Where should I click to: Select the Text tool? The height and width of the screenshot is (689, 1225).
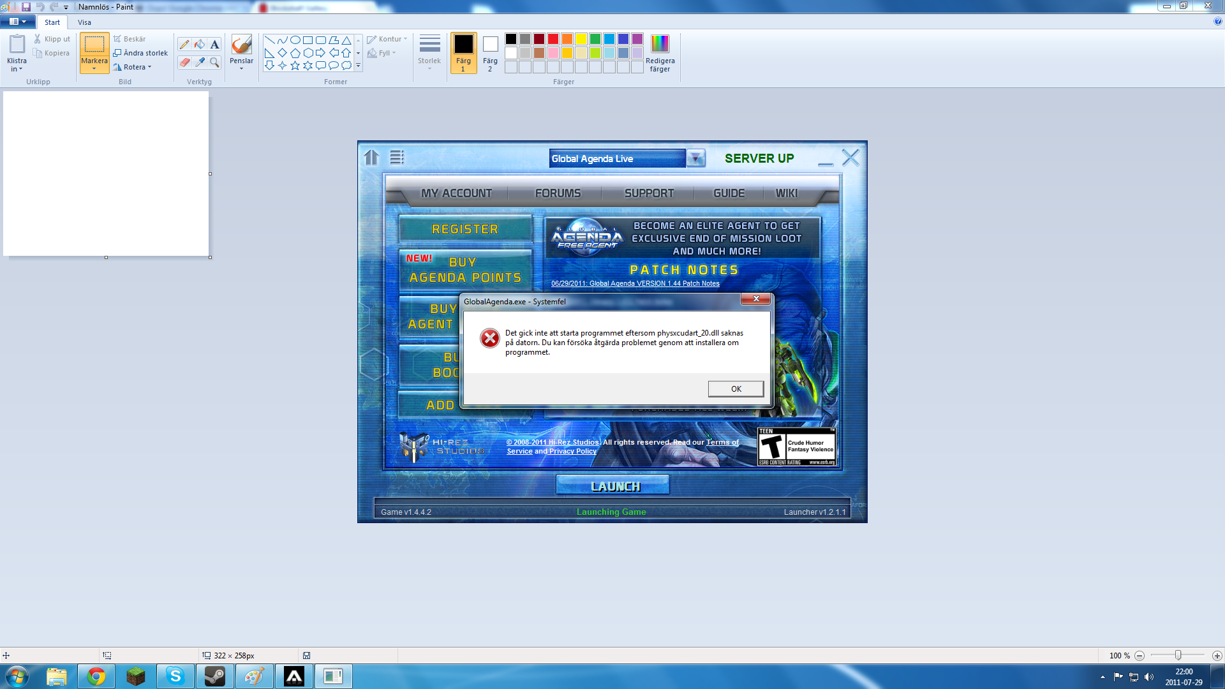[x=214, y=45]
